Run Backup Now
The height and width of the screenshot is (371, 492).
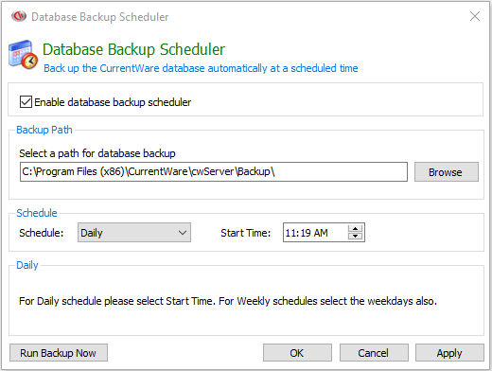click(59, 353)
